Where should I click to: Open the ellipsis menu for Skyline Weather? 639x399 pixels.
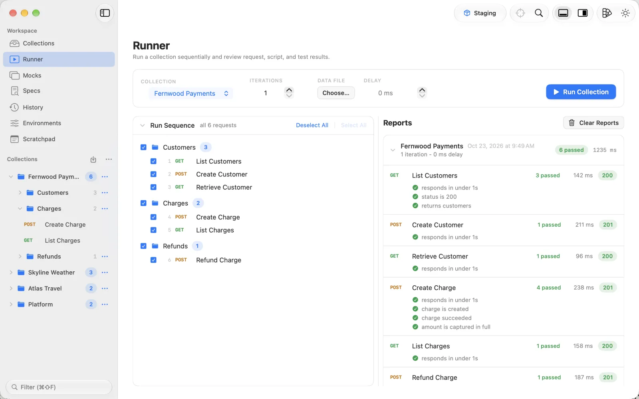105,273
